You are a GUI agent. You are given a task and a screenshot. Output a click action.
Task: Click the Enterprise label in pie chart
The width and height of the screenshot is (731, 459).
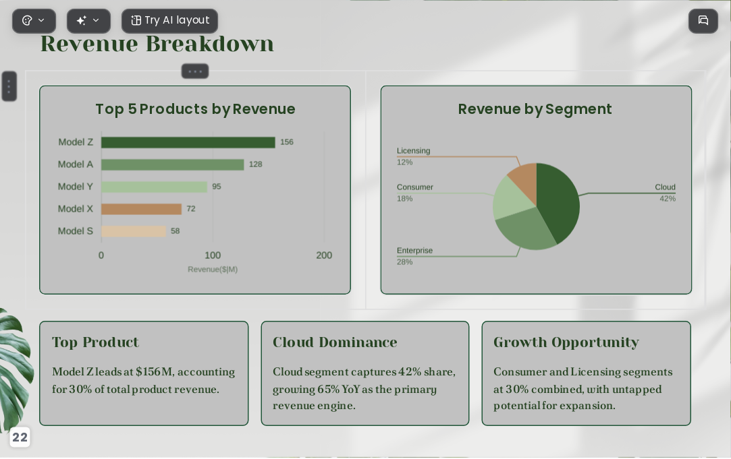pyautogui.click(x=414, y=251)
